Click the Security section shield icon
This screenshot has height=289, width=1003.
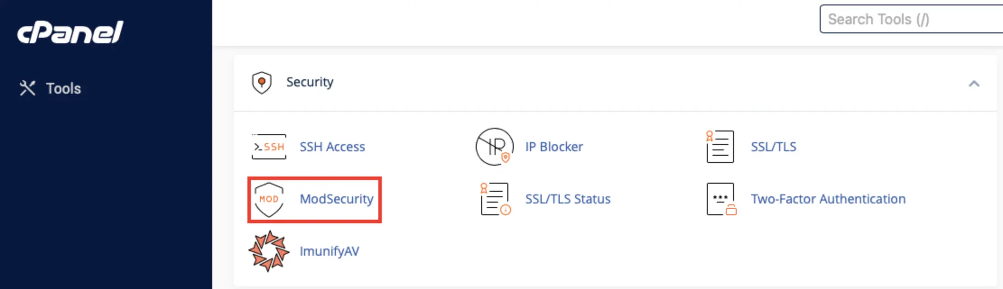point(262,83)
